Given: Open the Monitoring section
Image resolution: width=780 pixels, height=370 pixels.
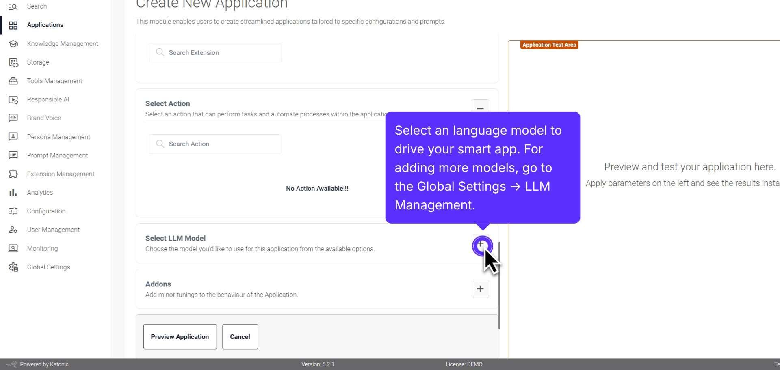Looking at the screenshot, I should 13,248.
